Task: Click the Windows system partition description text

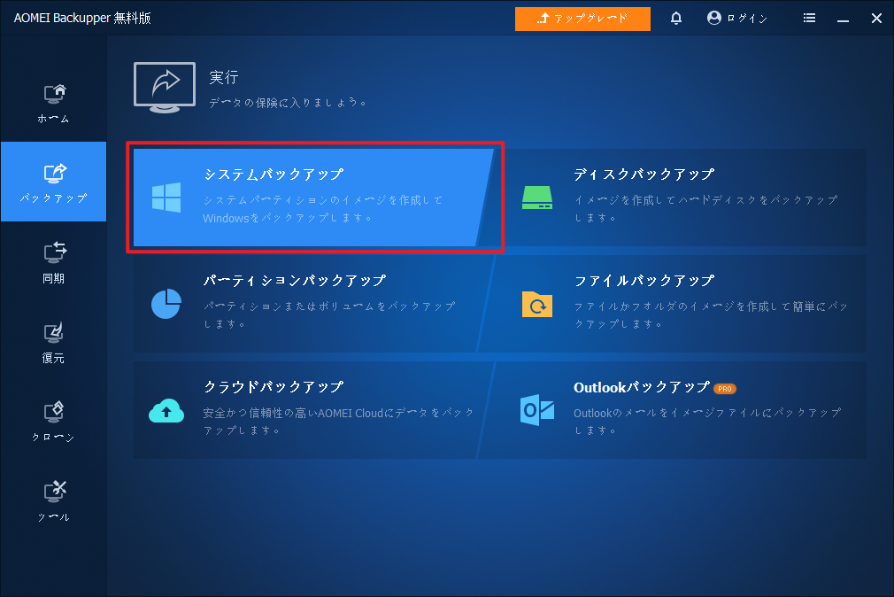Action: [323, 209]
